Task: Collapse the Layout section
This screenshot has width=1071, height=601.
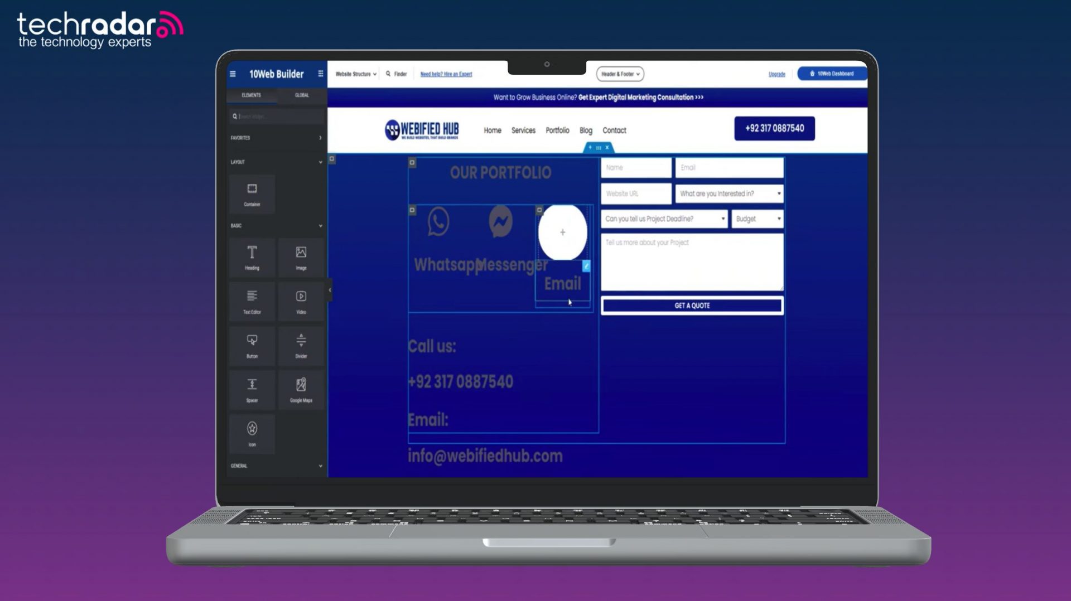Action: click(320, 162)
